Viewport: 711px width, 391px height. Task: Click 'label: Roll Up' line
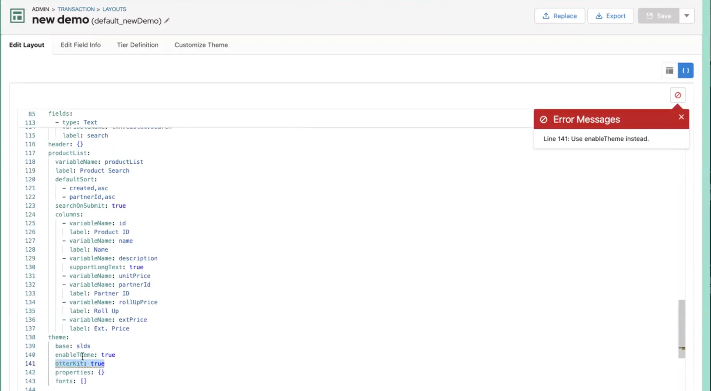tap(94, 311)
